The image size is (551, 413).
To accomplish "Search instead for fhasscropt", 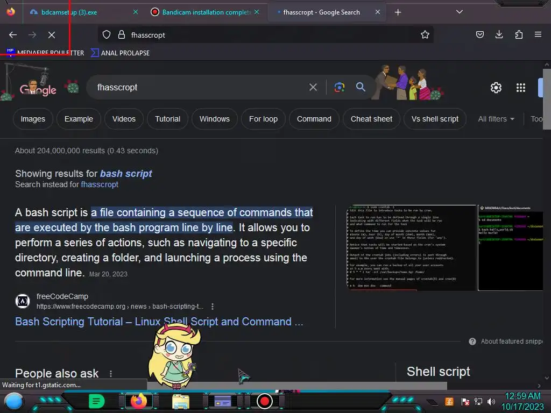I will pos(100,184).
